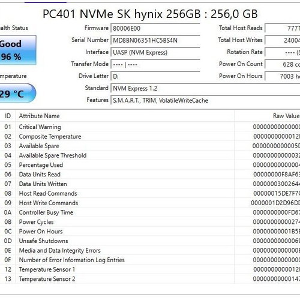Click the Attribute Name column header

125,116
